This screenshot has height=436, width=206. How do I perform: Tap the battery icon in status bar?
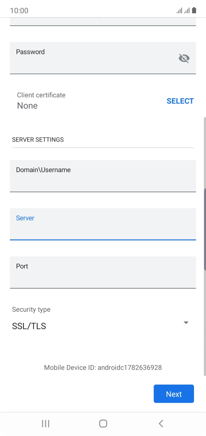(x=194, y=10)
